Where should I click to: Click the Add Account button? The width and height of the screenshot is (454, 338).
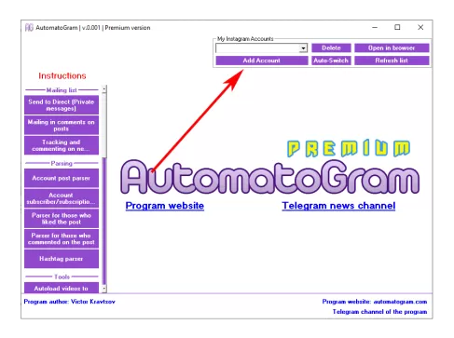coord(262,61)
